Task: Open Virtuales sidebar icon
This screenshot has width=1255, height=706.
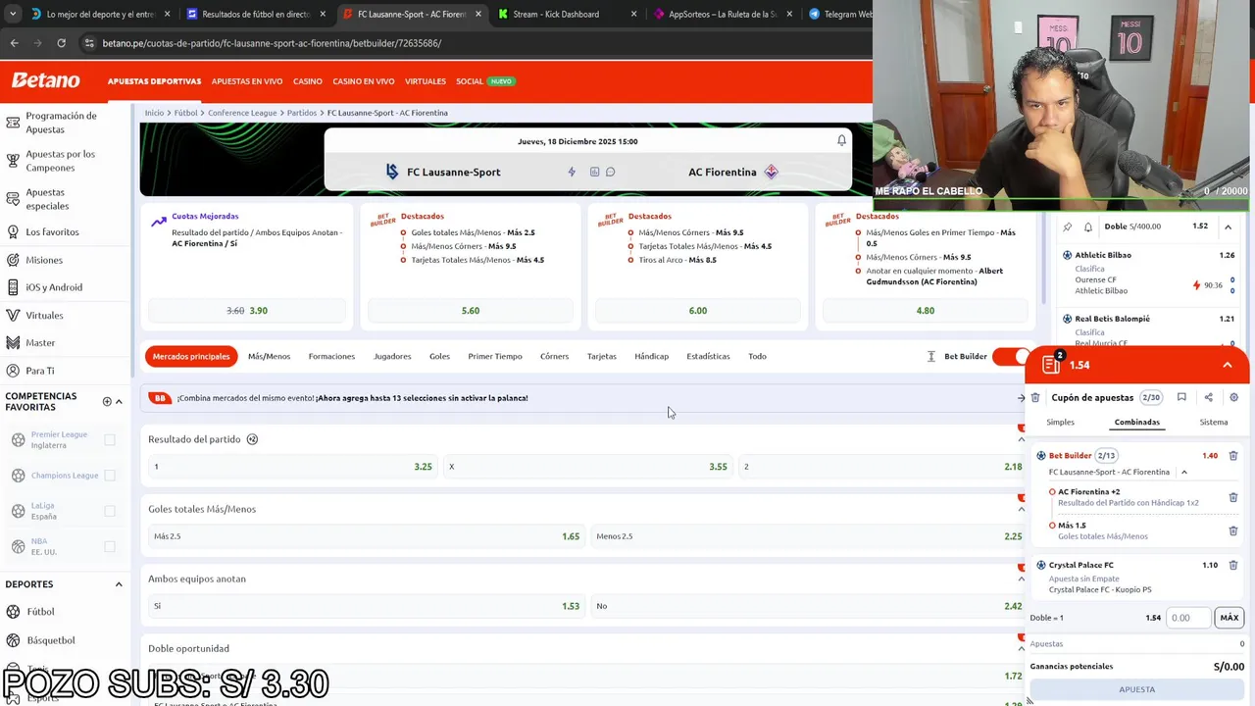Action: [13, 316]
